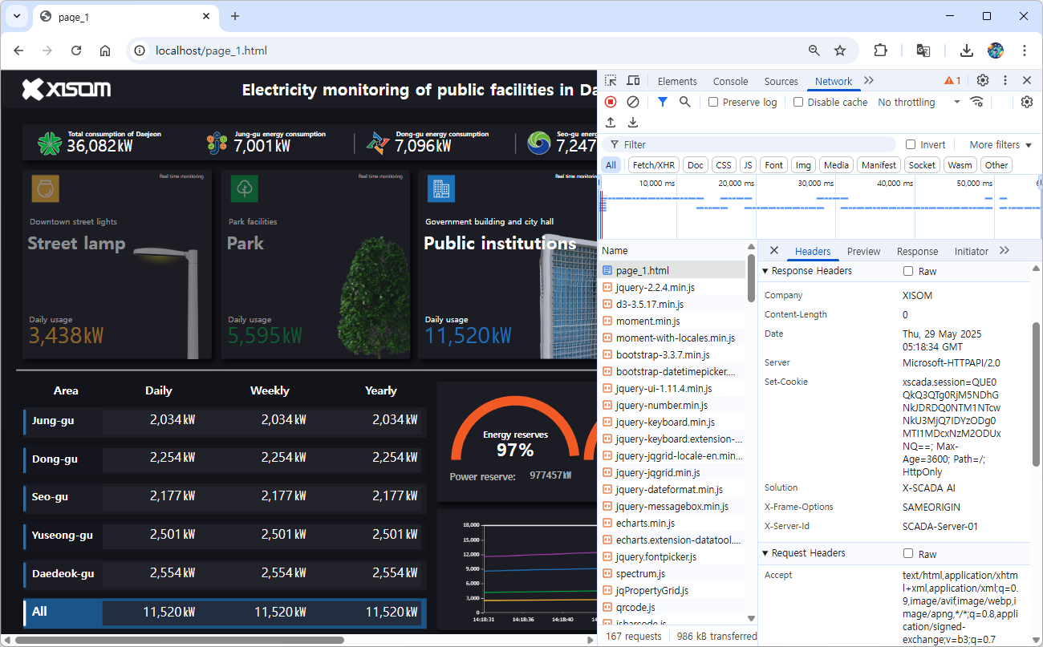The height and width of the screenshot is (647, 1043).
Task: Open the Initiator tab
Action: (x=971, y=251)
